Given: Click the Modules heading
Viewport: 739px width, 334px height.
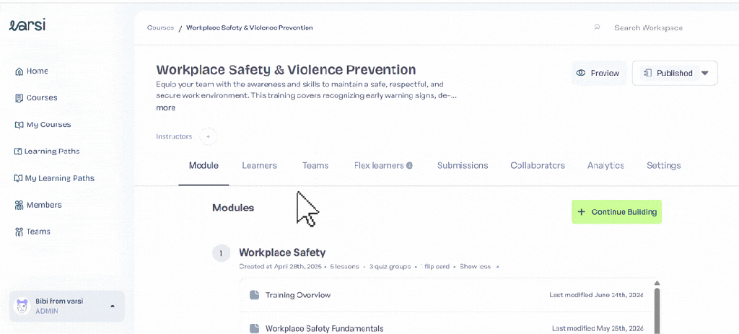Looking at the screenshot, I should tap(233, 208).
